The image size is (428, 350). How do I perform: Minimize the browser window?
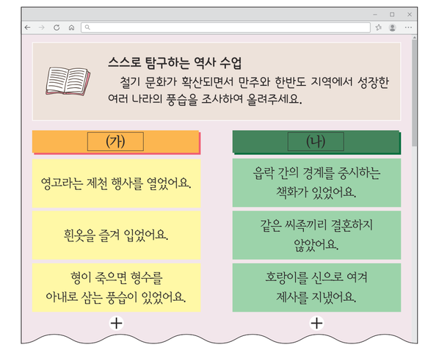click(x=375, y=15)
